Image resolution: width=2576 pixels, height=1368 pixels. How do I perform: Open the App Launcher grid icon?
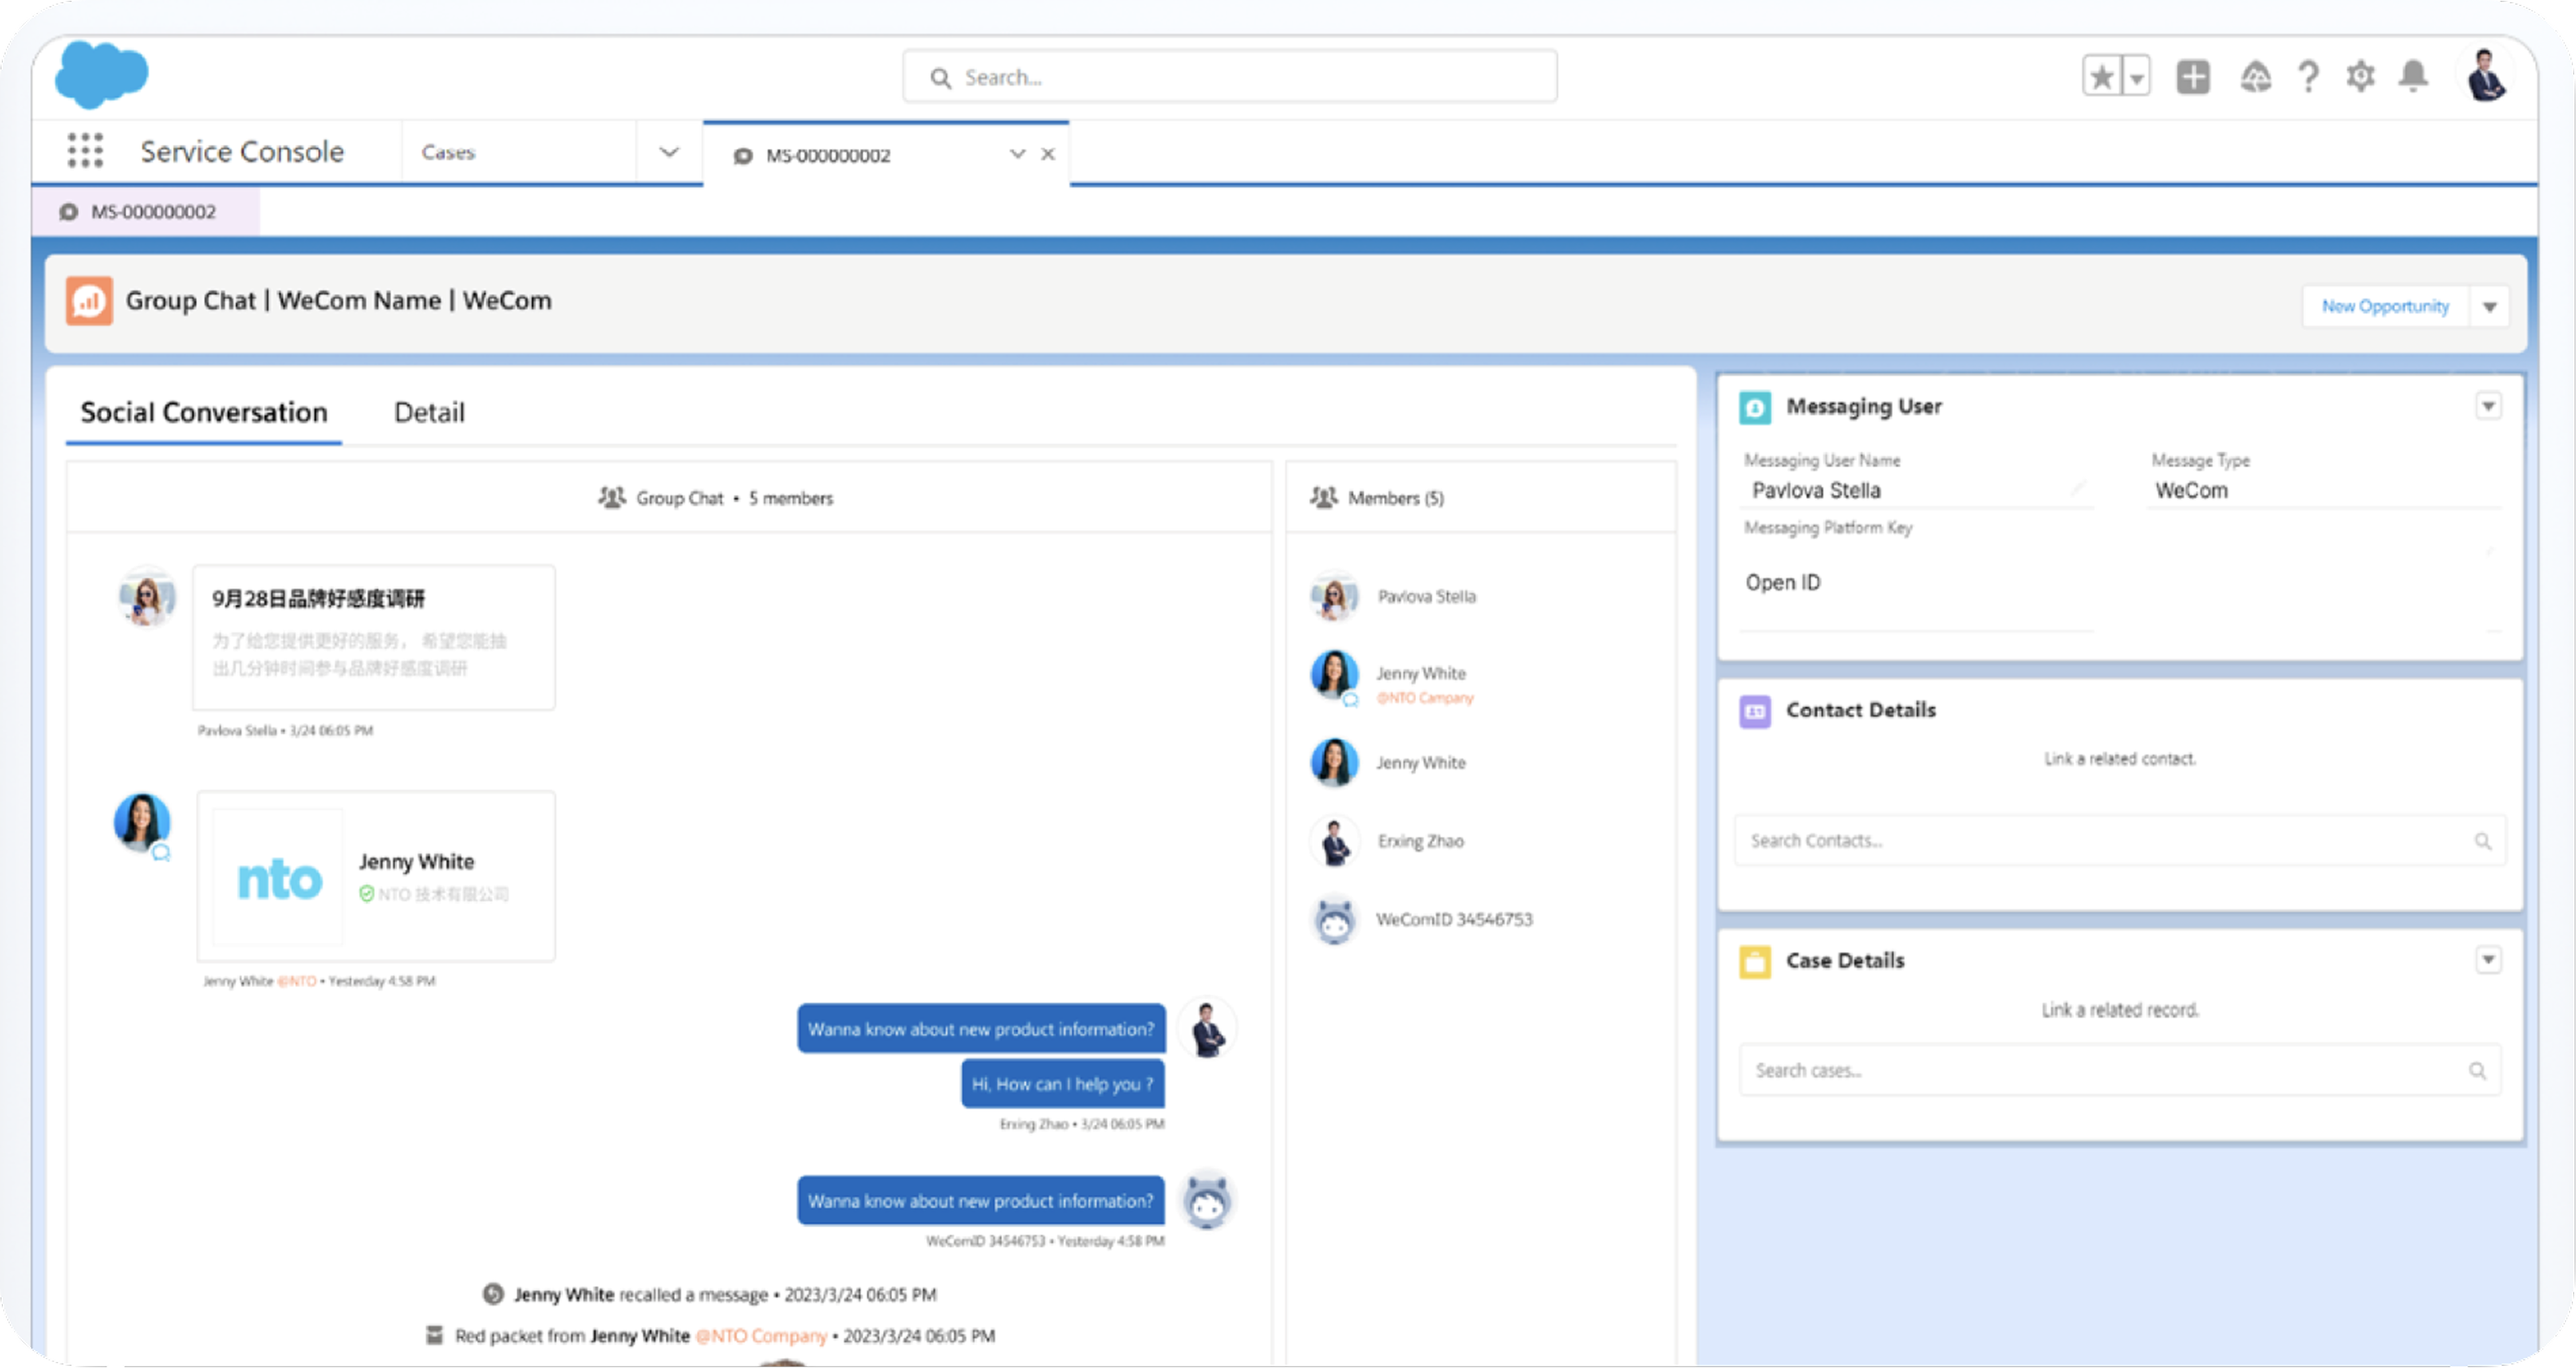click(85, 151)
